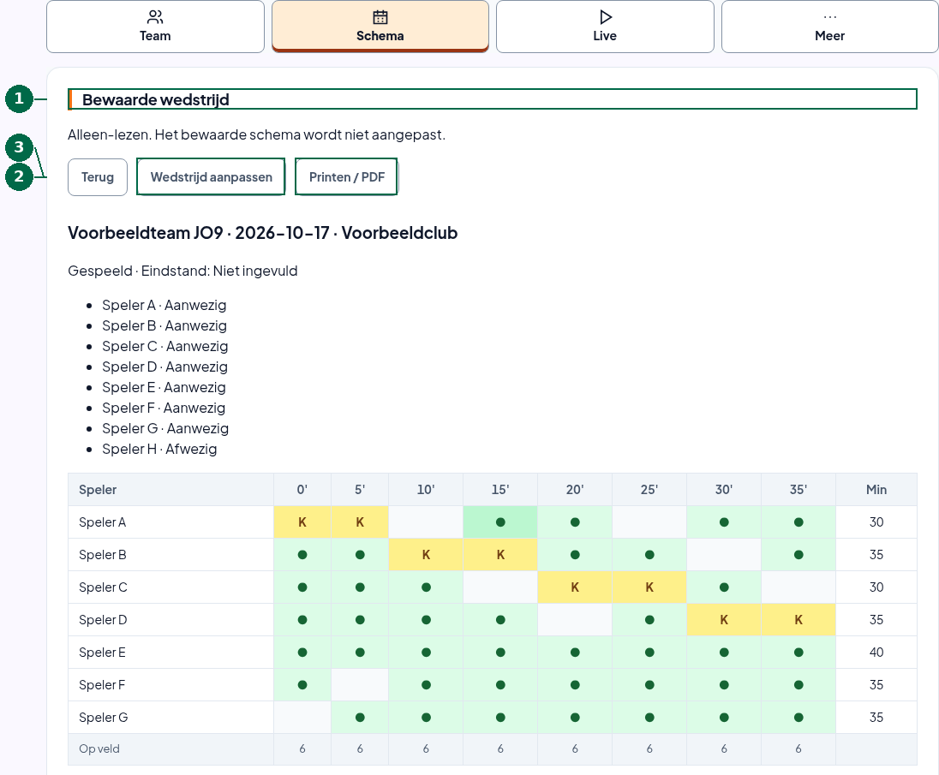Go back with the Terug button

click(98, 177)
